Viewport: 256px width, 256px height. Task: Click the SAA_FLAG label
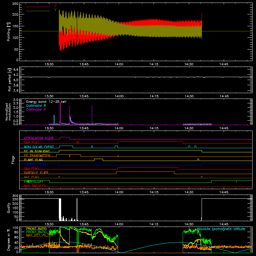tap(31, 169)
